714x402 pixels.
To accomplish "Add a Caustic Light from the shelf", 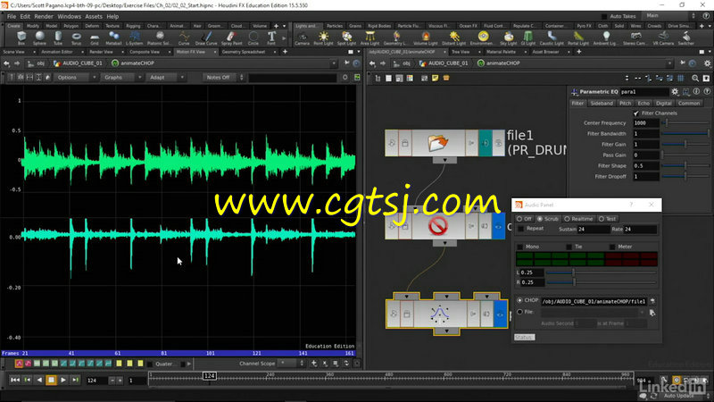I will coord(552,38).
